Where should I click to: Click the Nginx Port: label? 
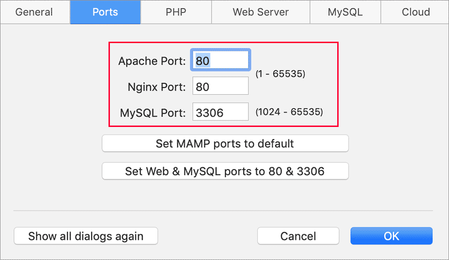[157, 87]
